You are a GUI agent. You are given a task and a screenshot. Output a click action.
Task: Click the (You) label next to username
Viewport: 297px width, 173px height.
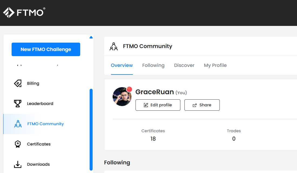point(181,93)
